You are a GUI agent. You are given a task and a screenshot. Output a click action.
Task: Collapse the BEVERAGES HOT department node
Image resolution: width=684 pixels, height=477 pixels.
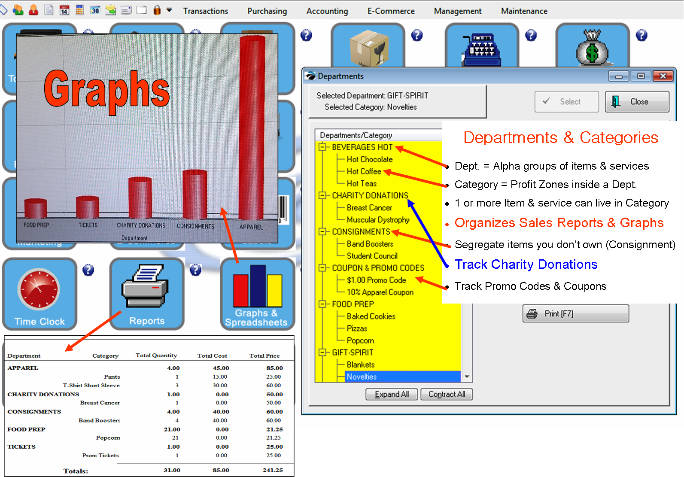pos(322,147)
